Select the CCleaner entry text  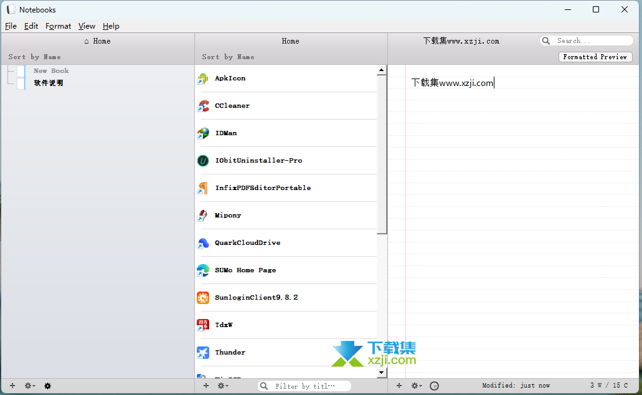click(232, 106)
